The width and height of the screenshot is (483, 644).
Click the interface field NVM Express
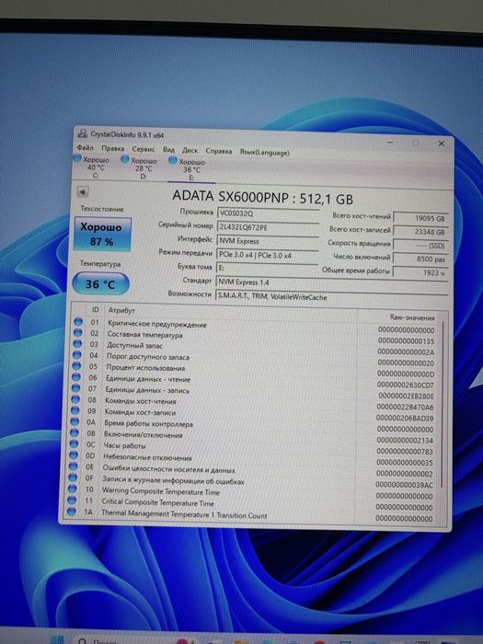point(268,241)
